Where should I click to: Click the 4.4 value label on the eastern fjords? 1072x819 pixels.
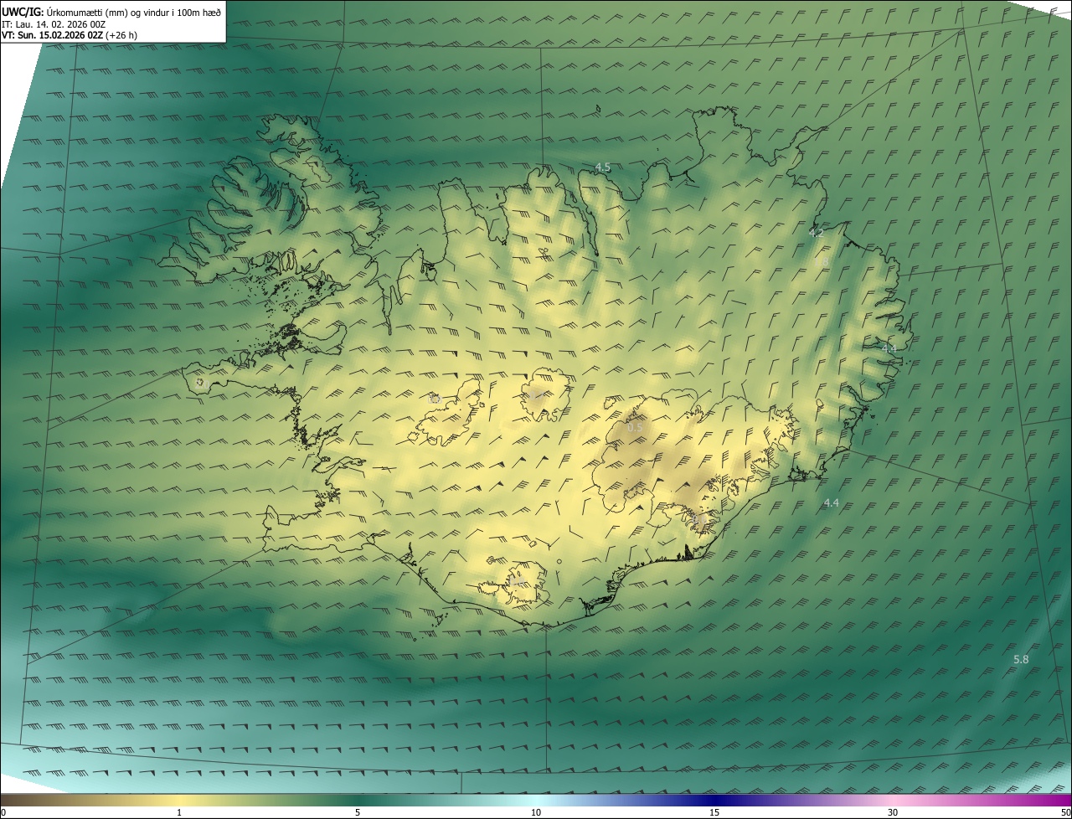[889, 348]
